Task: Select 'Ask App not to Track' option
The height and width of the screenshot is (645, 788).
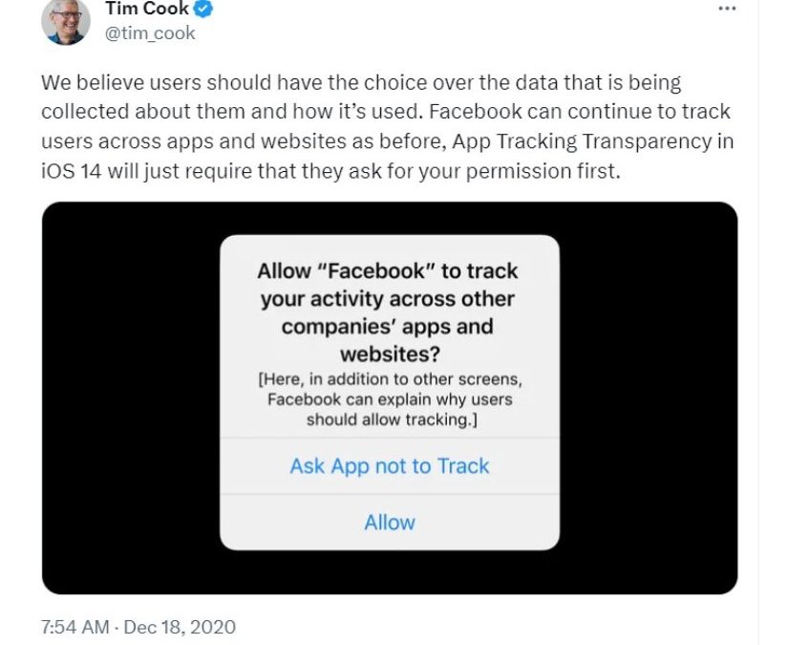Action: 390,466
